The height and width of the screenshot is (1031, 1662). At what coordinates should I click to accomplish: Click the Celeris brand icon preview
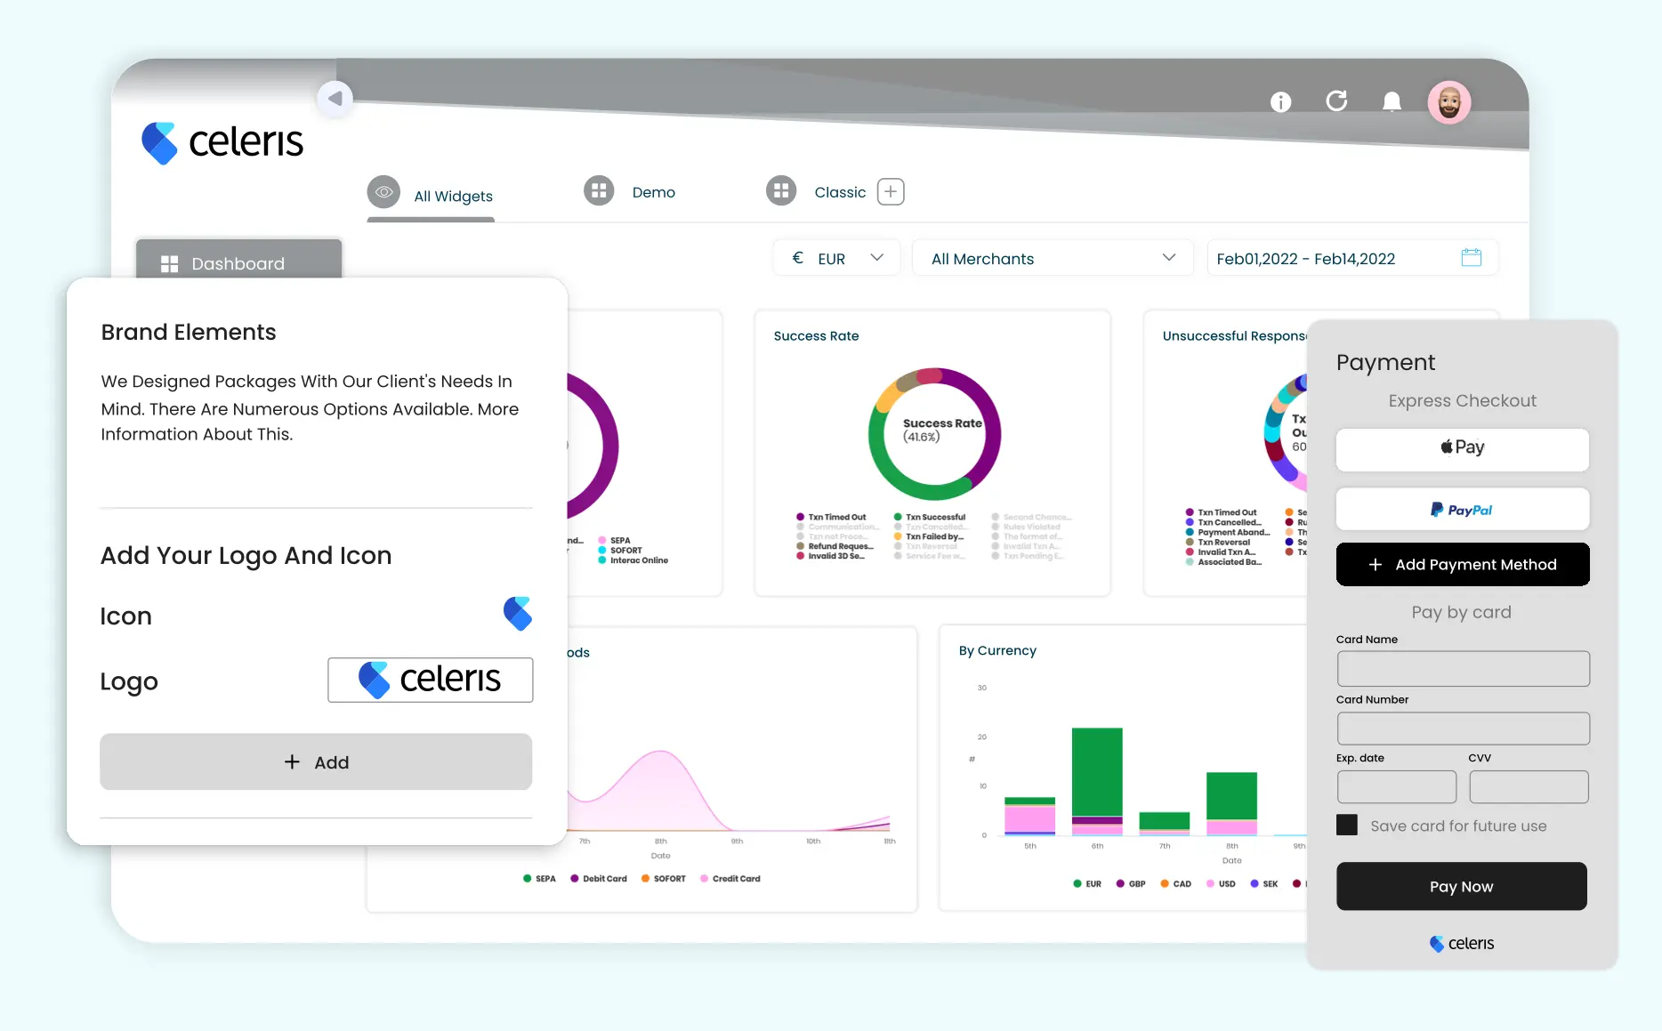pos(517,614)
